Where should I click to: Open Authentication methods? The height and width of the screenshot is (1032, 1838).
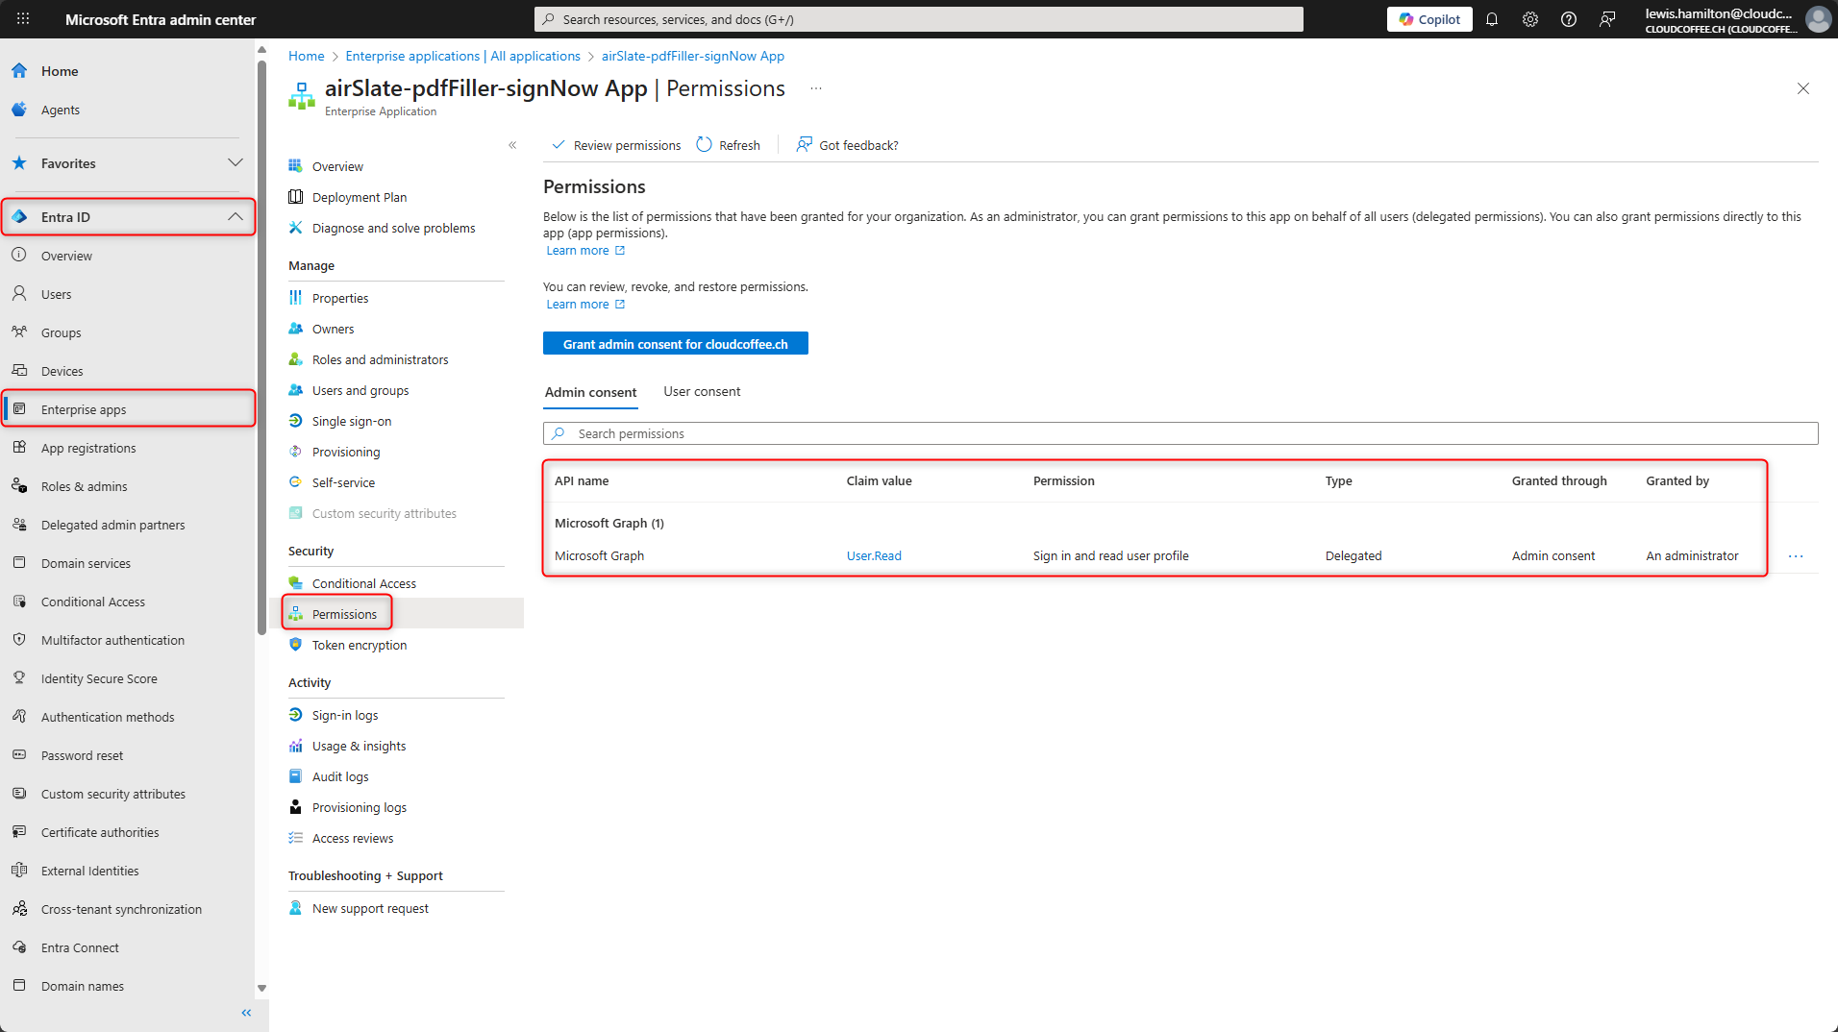[108, 717]
